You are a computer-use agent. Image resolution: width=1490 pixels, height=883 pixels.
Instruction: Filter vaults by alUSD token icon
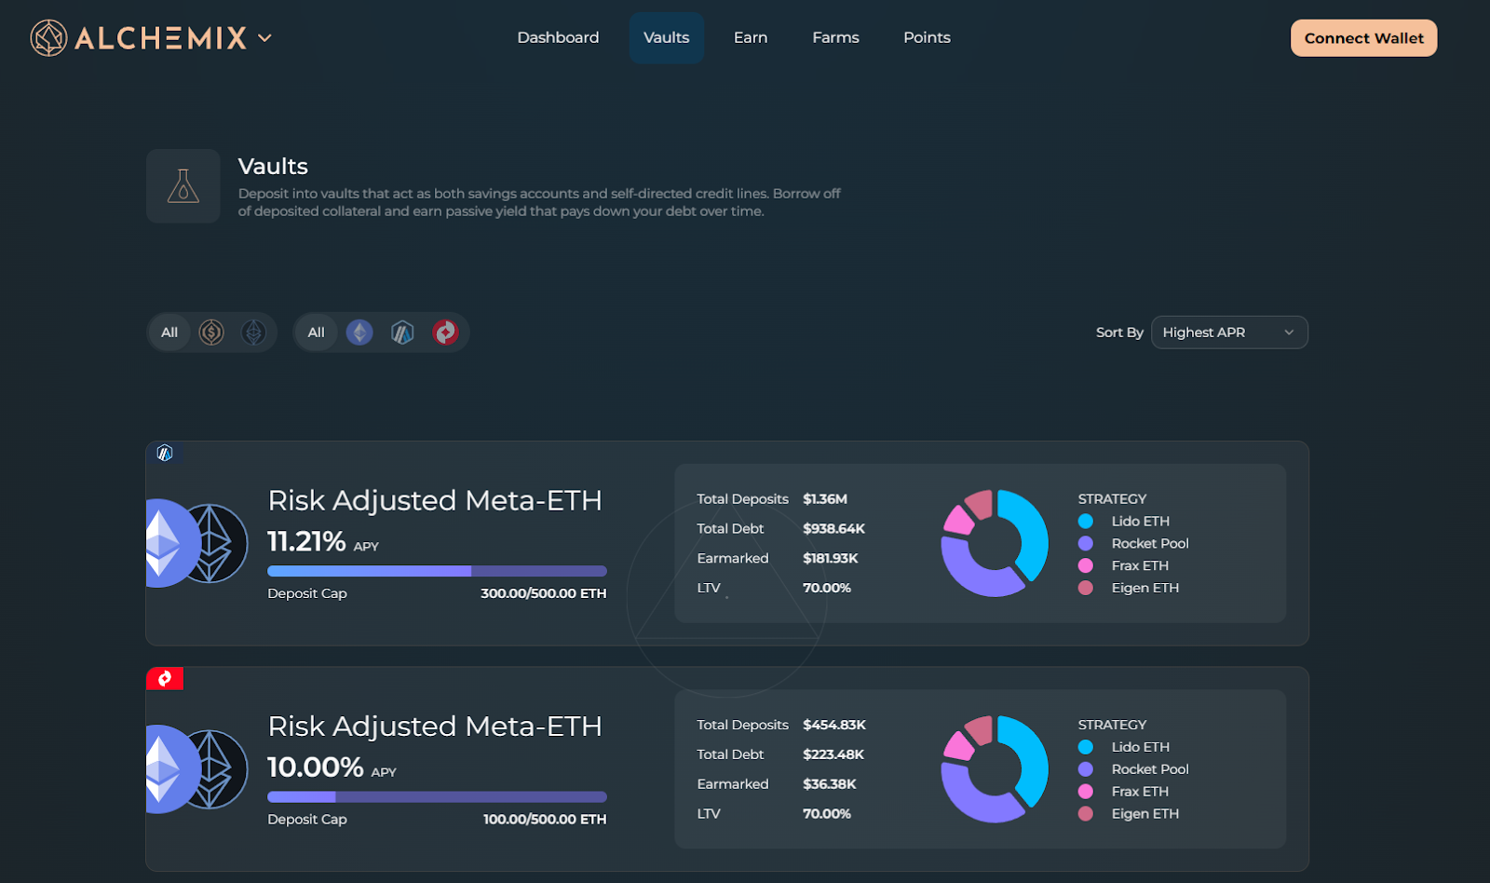coord(211,333)
